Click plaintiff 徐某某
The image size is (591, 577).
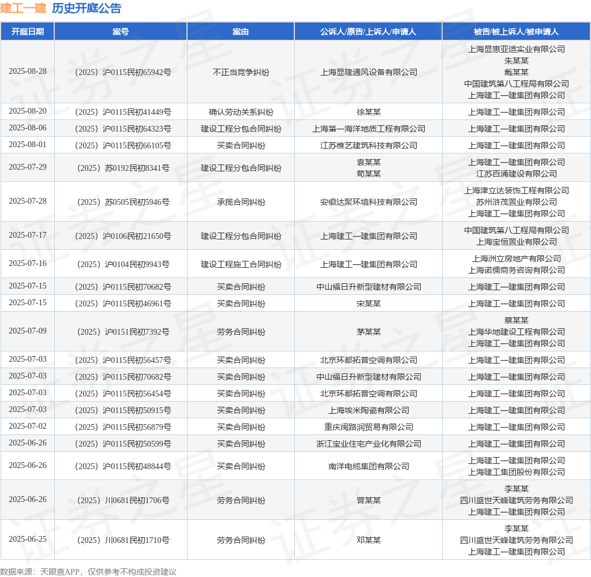(x=369, y=112)
